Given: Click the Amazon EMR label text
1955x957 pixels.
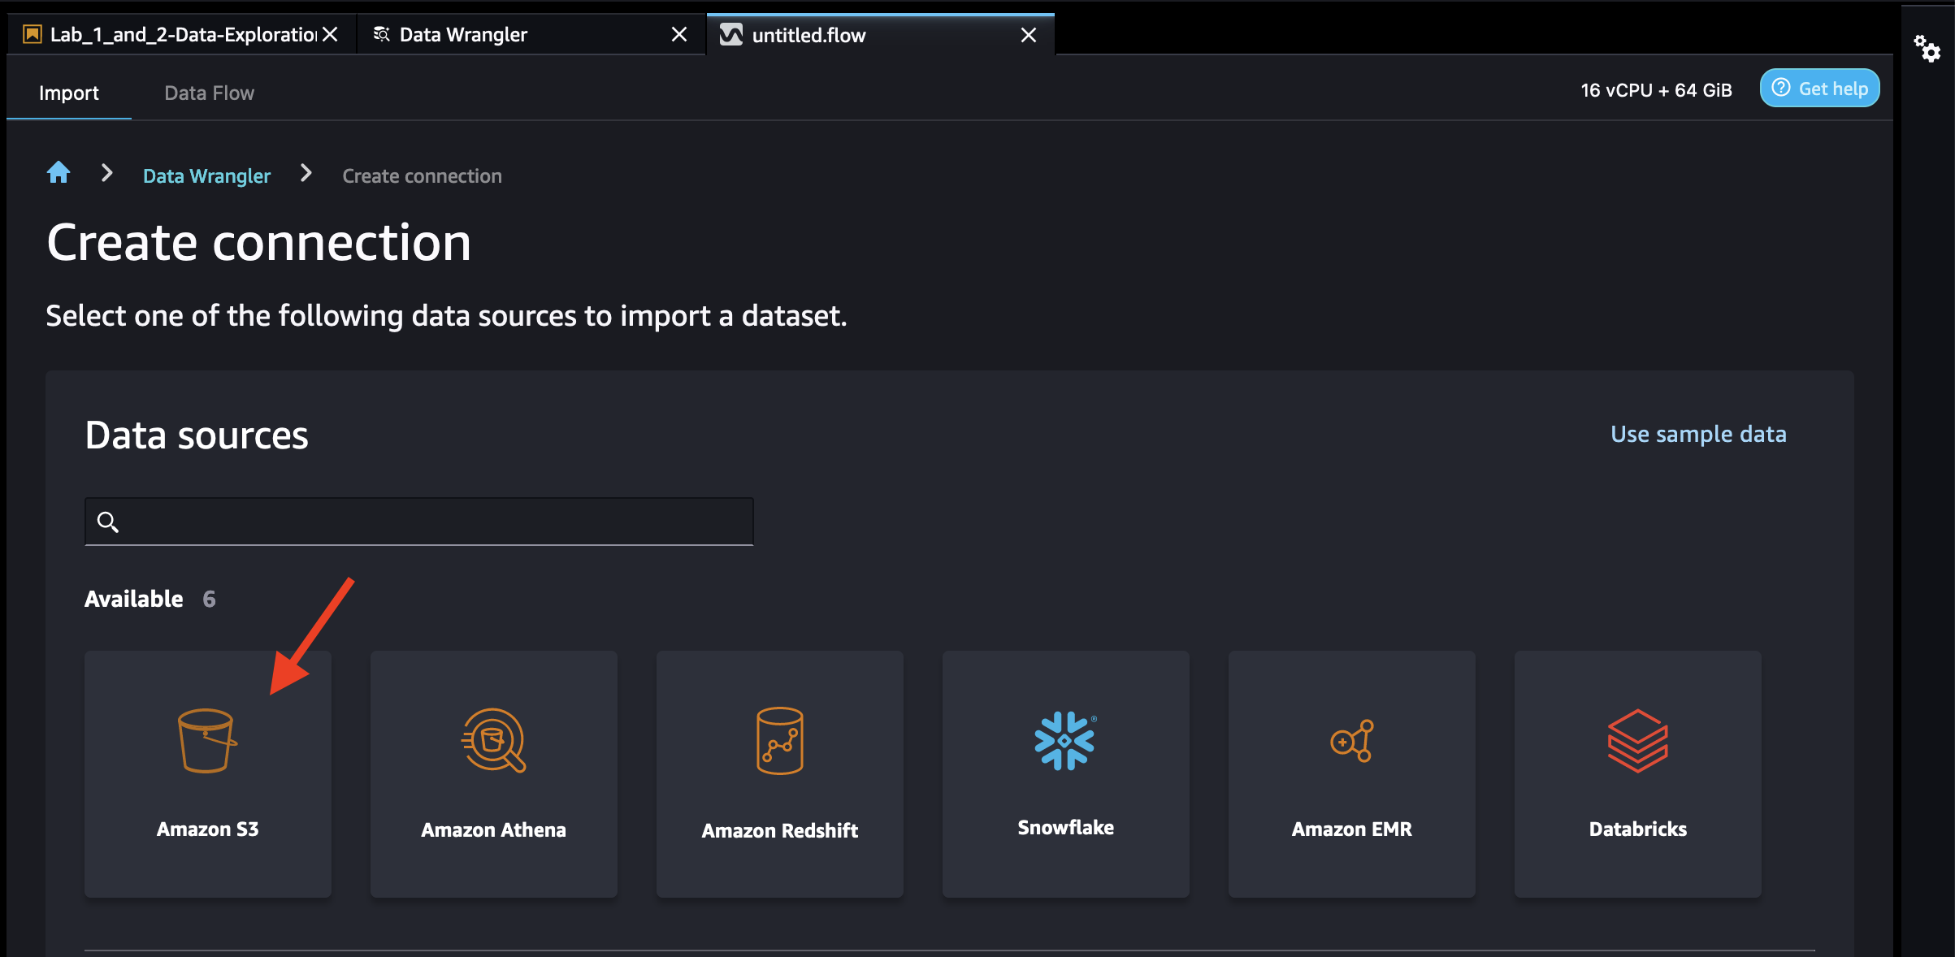Looking at the screenshot, I should point(1352,829).
